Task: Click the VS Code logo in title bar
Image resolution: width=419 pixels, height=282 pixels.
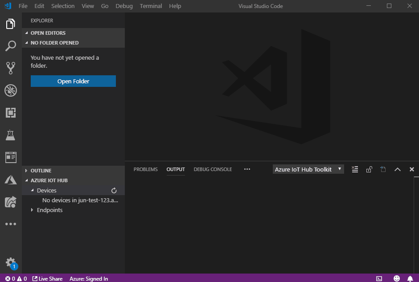Action: [x=8, y=6]
